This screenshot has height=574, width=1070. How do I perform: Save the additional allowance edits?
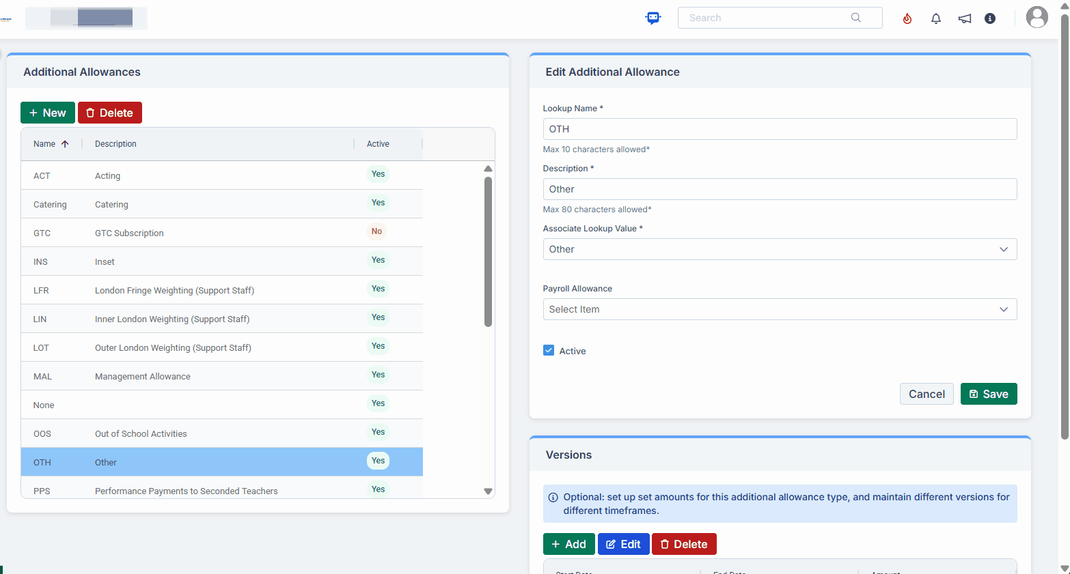[989, 394]
